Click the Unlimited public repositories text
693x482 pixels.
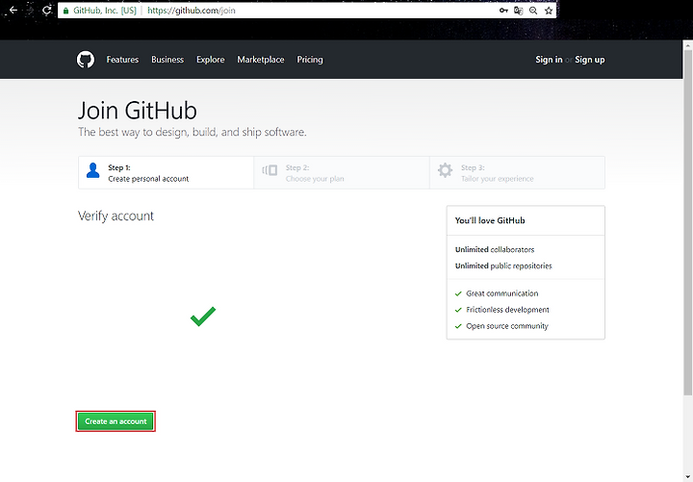503,266
